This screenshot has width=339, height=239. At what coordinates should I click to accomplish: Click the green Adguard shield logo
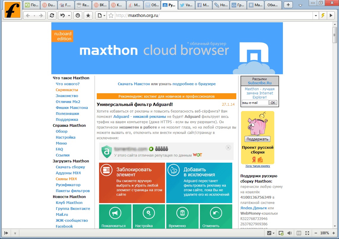107,151
